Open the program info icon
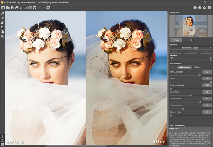 pos(195,8)
